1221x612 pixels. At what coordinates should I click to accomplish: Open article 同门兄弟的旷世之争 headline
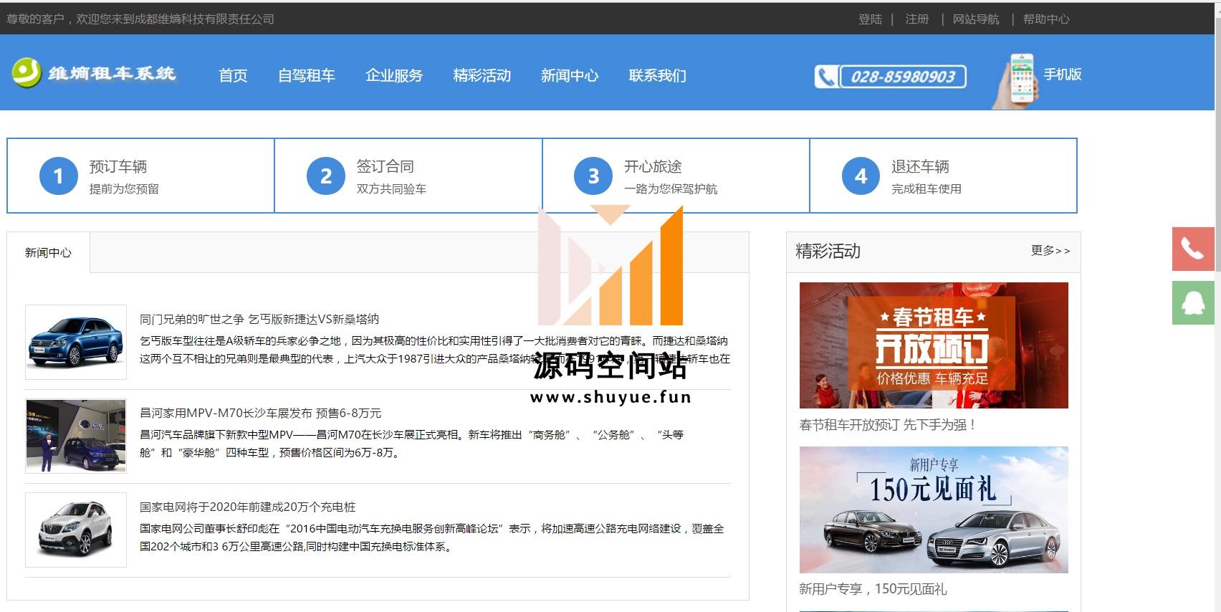[259, 319]
